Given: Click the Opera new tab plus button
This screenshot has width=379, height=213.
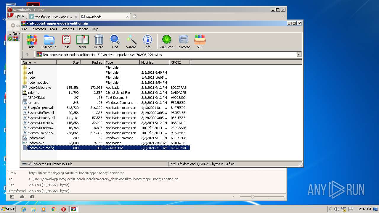Looking at the screenshot, I should (x=135, y=17).
